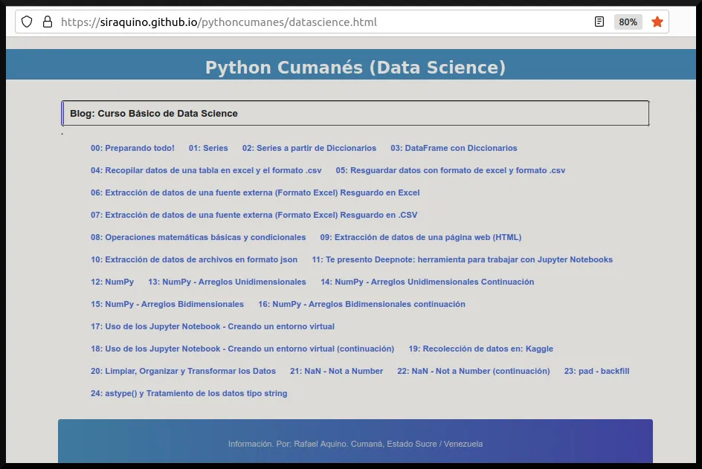Open lesson 18 entorno virtual (continuación)
The width and height of the screenshot is (702, 469).
point(242,349)
